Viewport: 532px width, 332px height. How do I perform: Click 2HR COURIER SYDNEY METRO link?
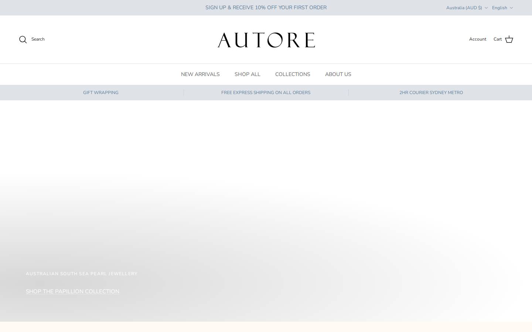pyautogui.click(x=431, y=93)
